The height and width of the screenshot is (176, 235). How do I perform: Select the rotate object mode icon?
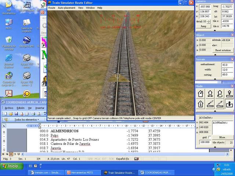(220, 94)
